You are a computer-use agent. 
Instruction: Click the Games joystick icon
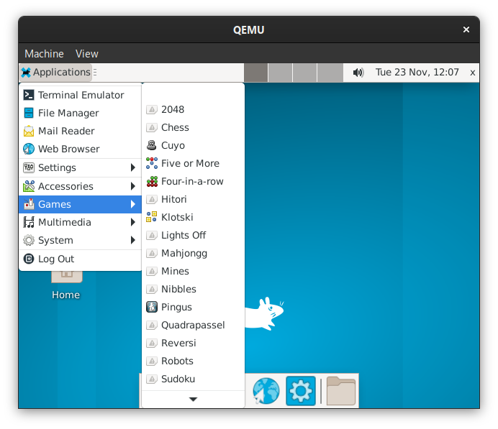click(x=29, y=204)
